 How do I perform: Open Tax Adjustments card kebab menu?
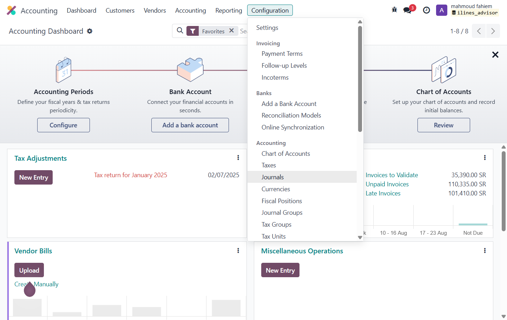(x=238, y=158)
